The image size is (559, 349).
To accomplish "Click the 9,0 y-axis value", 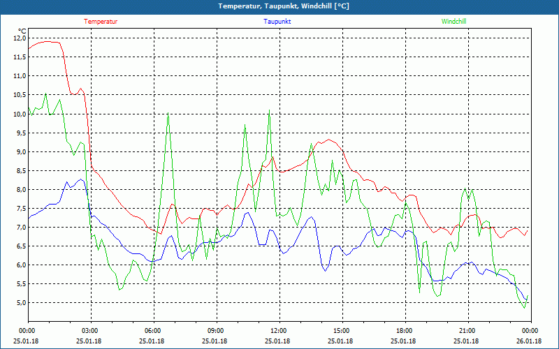I will pyautogui.click(x=21, y=151).
